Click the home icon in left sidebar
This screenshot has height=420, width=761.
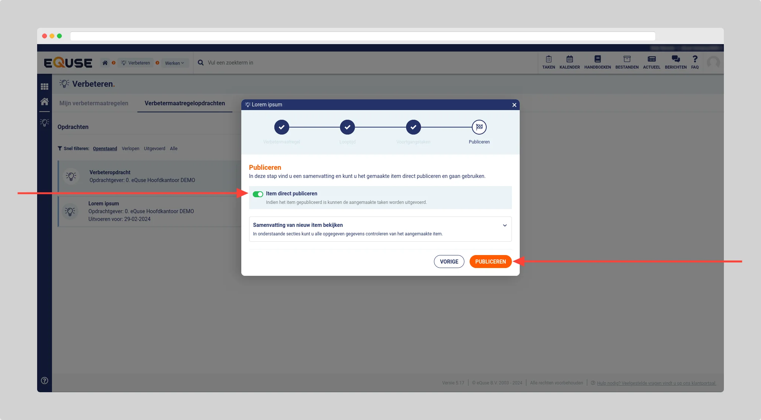pyautogui.click(x=45, y=102)
